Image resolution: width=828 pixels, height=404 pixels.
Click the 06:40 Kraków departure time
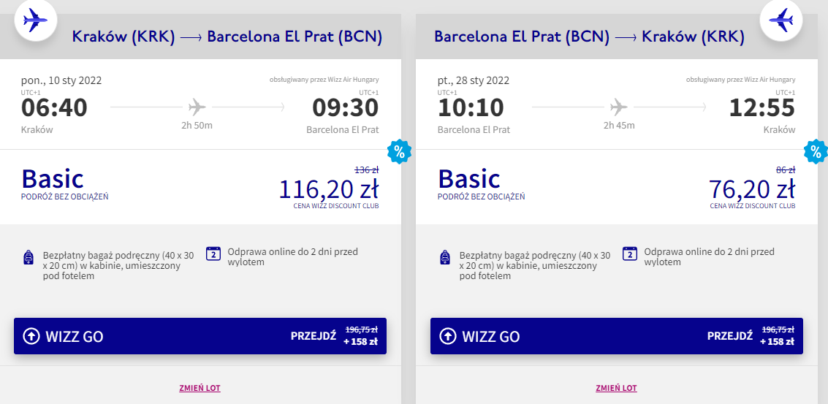pyautogui.click(x=54, y=108)
